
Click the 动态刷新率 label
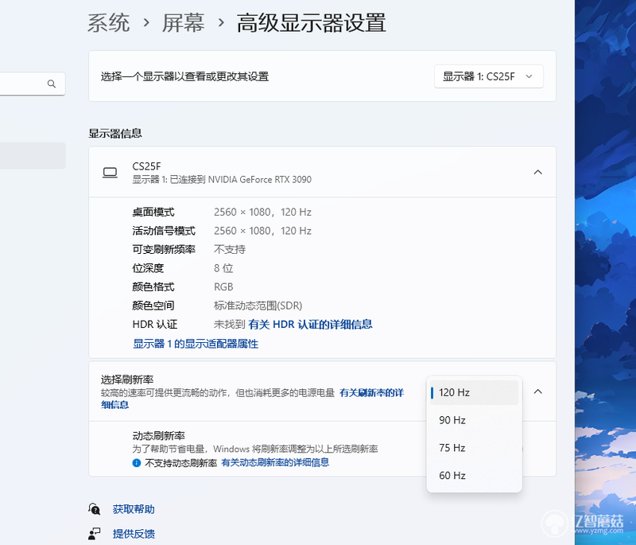coord(158,436)
